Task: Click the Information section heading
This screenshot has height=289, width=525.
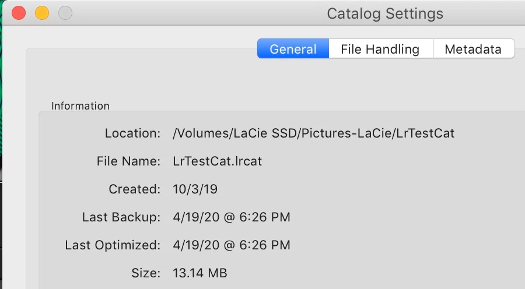Action: [80, 106]
